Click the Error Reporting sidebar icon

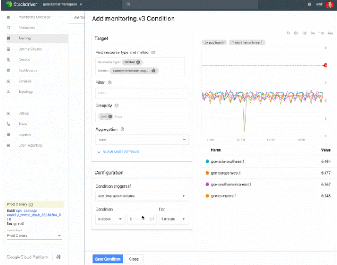pyautogui.click(x=8, y=145)
